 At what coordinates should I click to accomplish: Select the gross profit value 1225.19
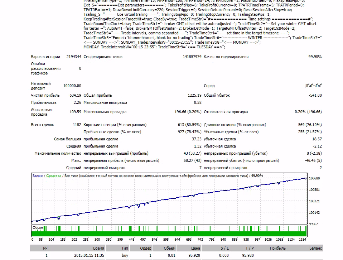(194, 95)
